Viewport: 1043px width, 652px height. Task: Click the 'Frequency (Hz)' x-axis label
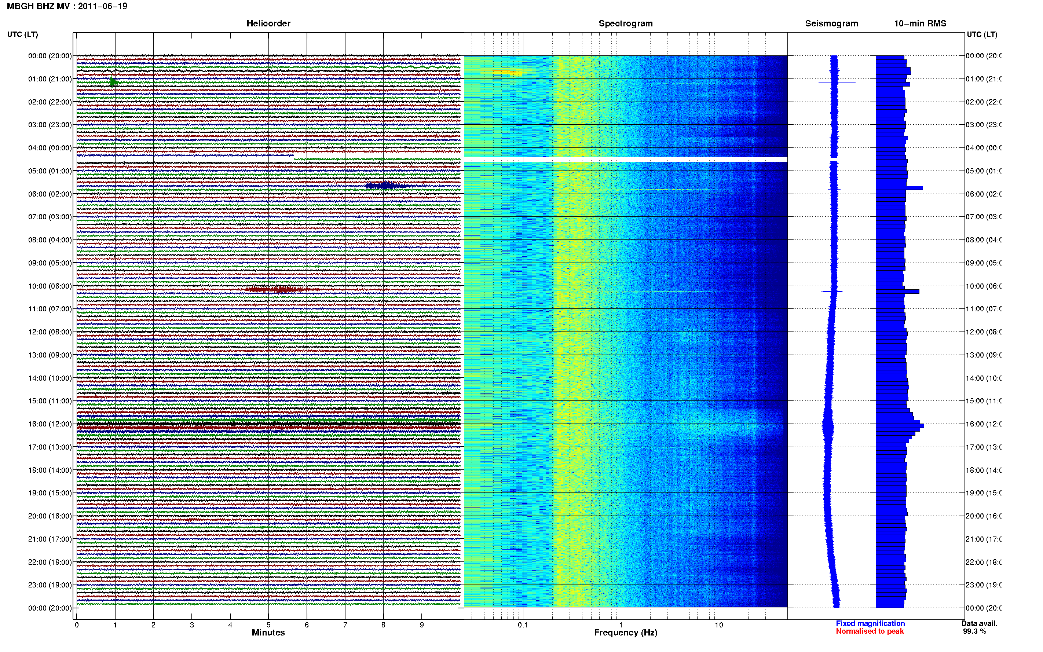click(626, 633)
